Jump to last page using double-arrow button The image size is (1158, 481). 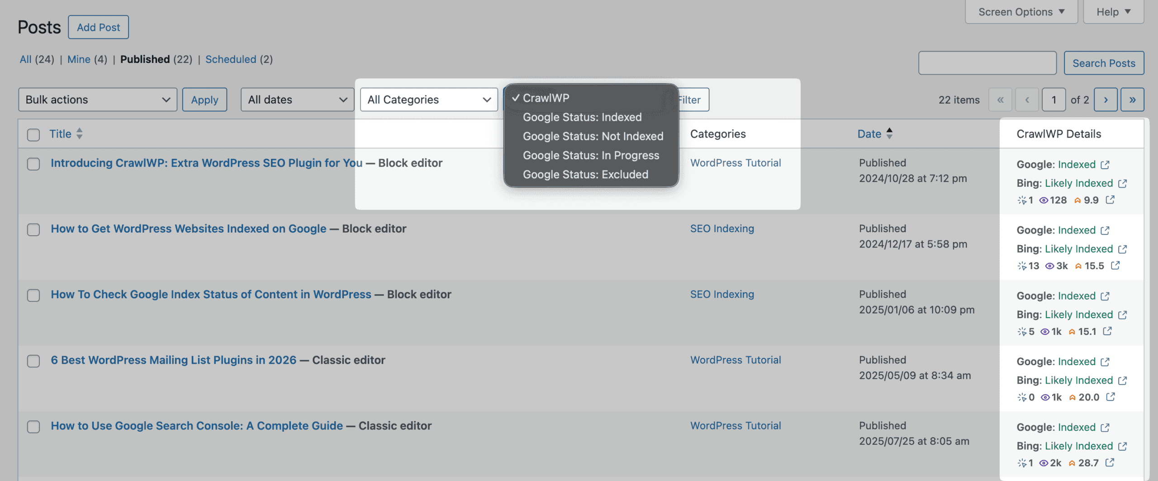pyautogui.click(x=1132, y=99)
